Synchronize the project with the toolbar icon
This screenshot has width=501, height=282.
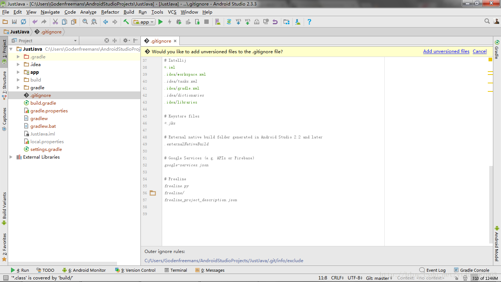[x=23, y=22]
